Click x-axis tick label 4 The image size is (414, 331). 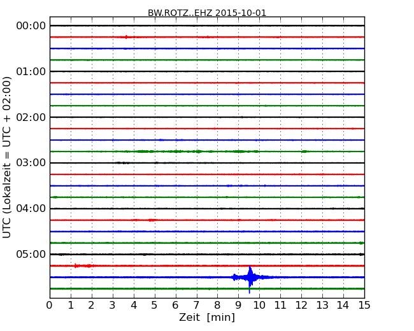pos(134,306)
